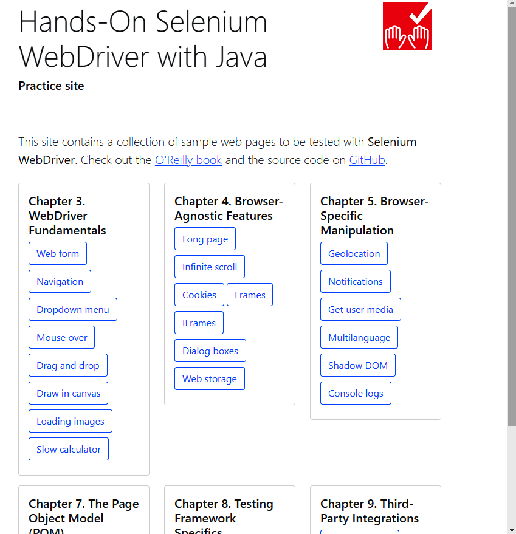Viewport: 516px width, 534px height.
Task: Open the O'Reilly book link
Action: coord(188,160)
